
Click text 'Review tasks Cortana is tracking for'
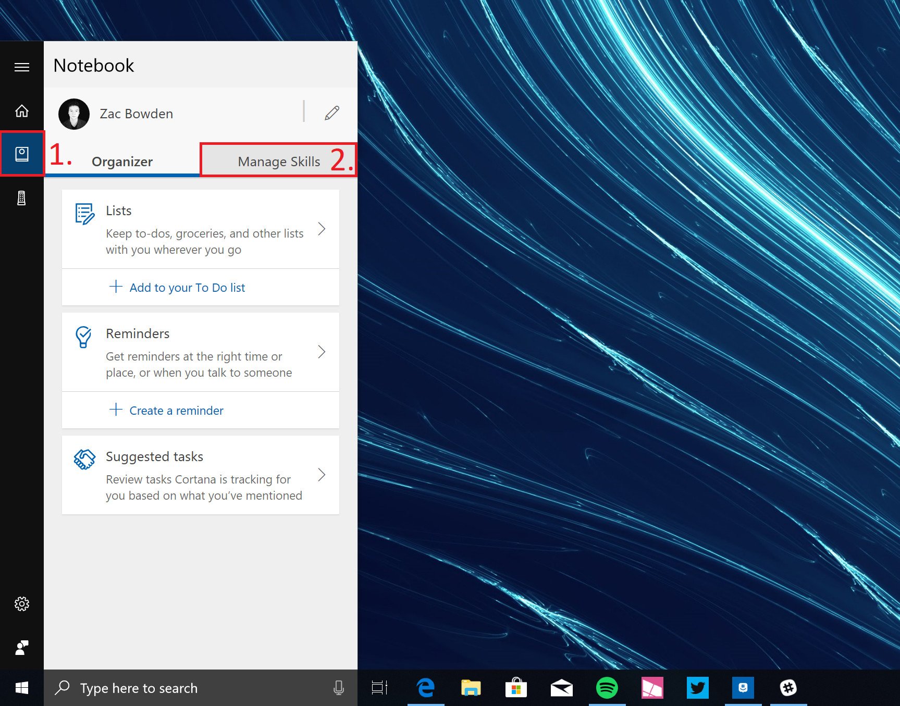point(198,479)
